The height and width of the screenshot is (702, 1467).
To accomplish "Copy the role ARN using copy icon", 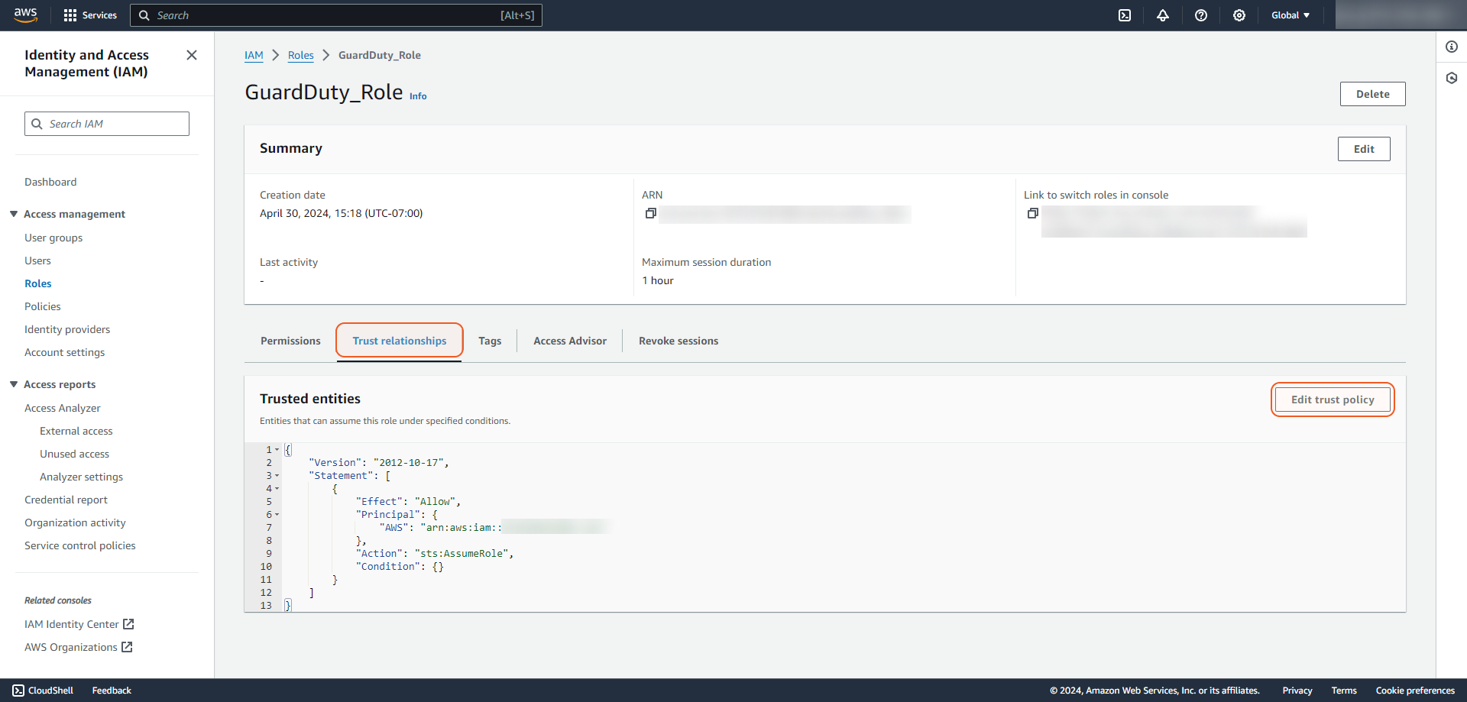I will [651, 214].
